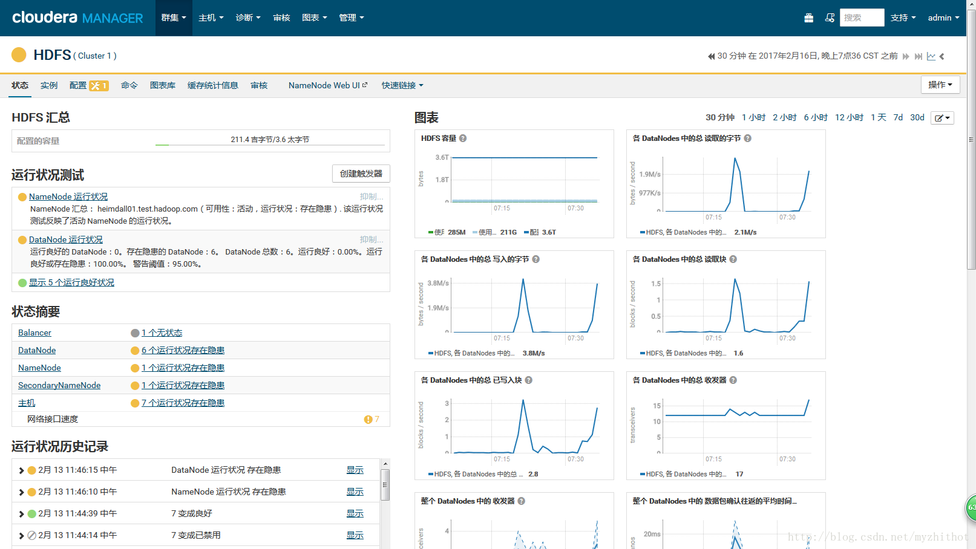
Task: Open the 操作 actions dropdown
Action: (x=940, y=85)
